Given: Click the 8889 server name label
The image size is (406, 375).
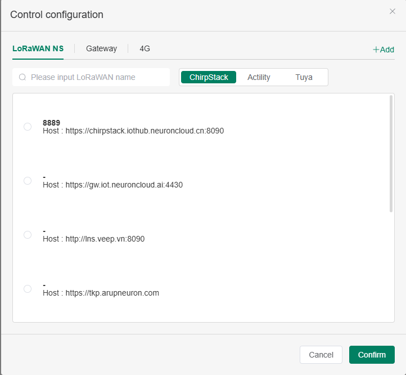Looking at the screenshot, I should click(51, 123).
